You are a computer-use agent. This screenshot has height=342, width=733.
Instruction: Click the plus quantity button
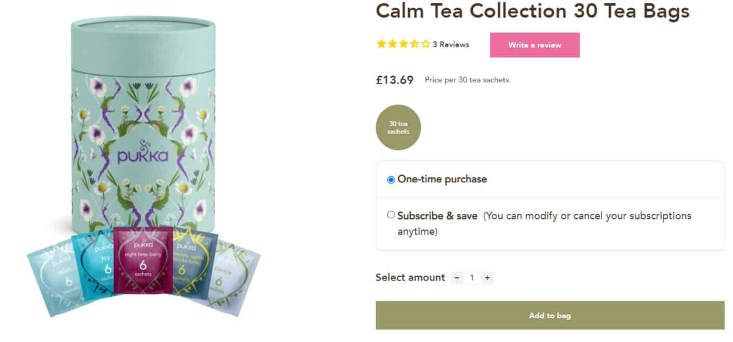(x=487, y=278)
